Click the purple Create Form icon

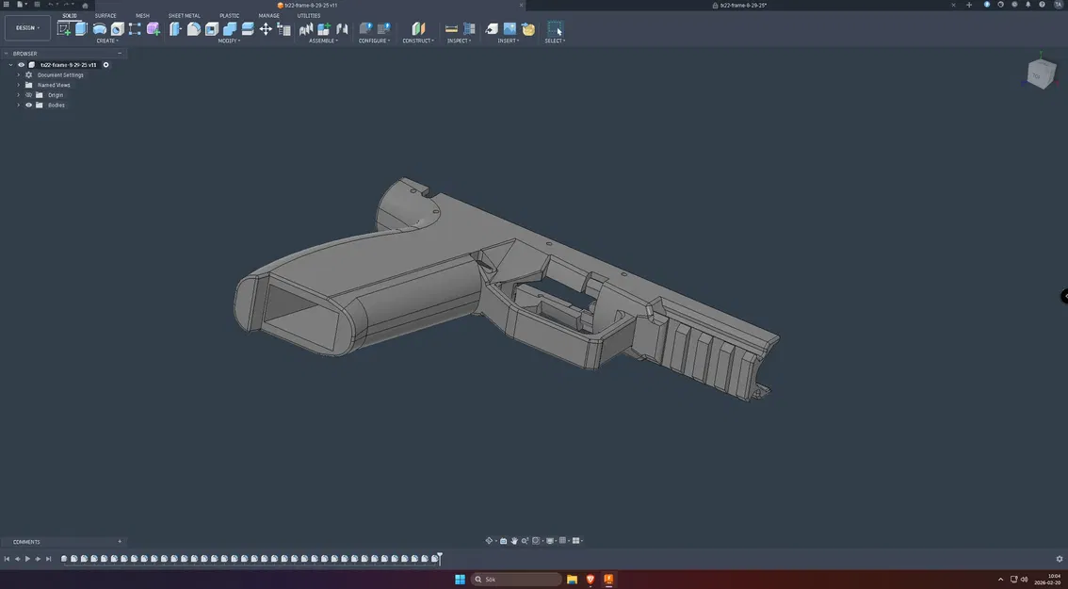[x=154, y=28]
